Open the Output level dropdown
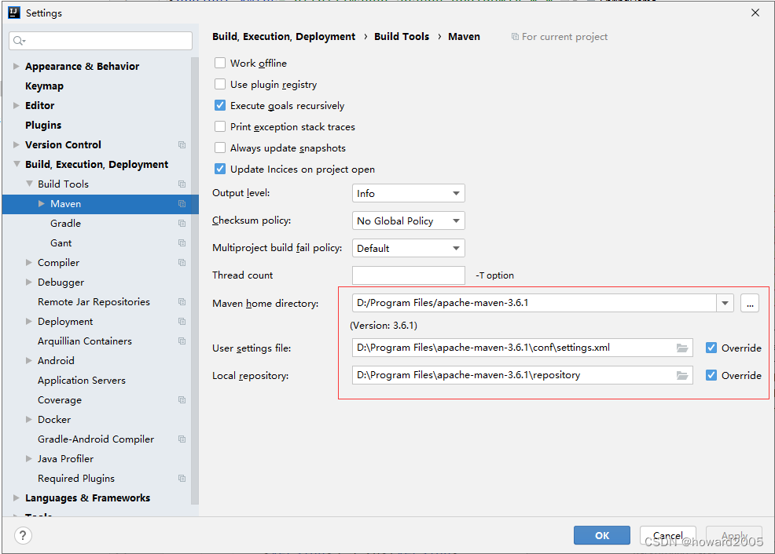 tap(408, 193)
